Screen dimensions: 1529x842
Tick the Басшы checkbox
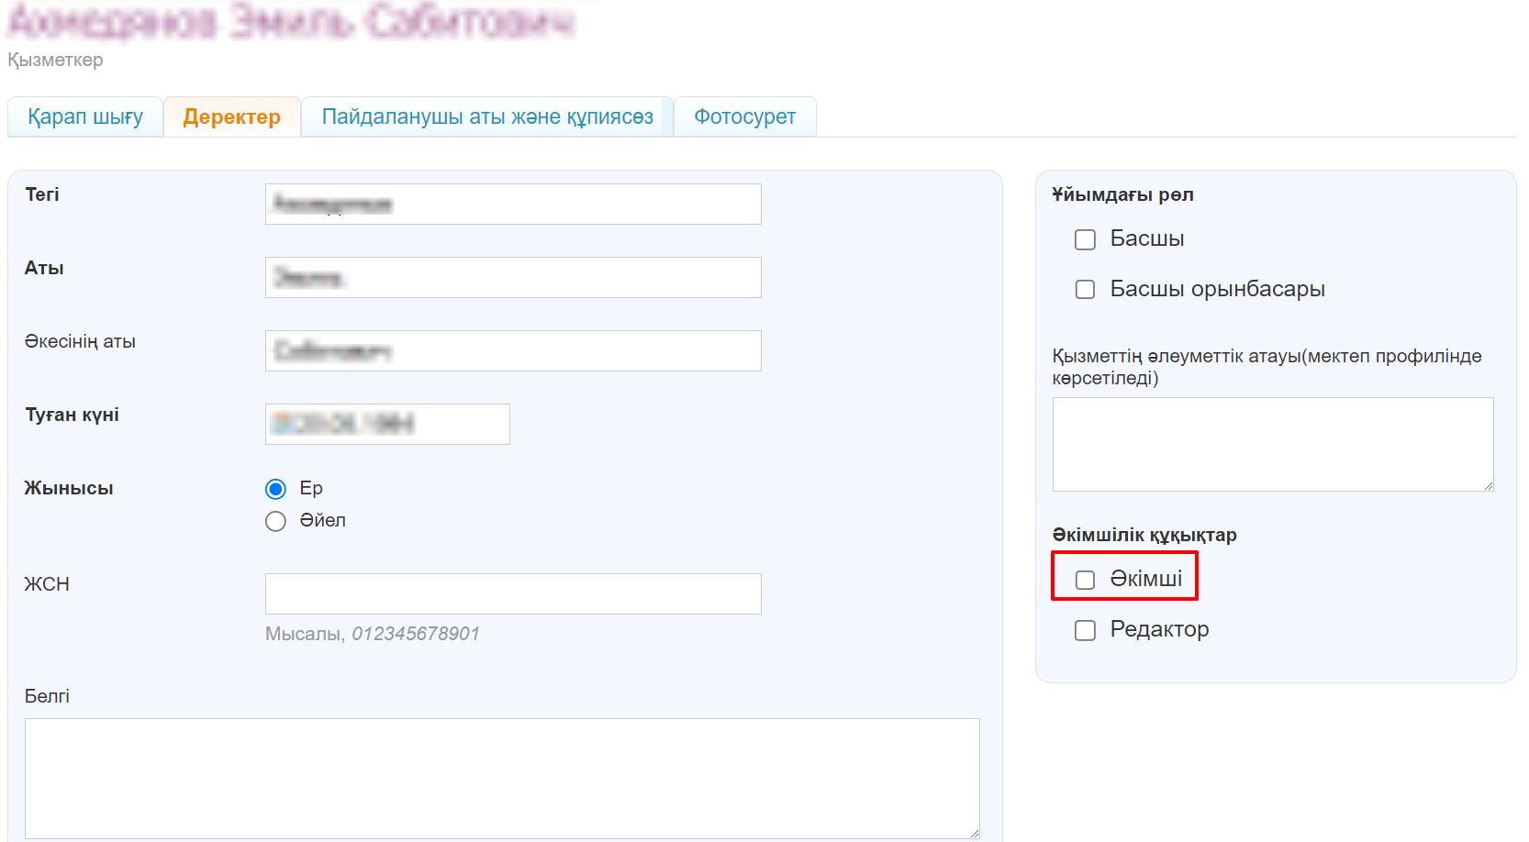point(1085,239)
